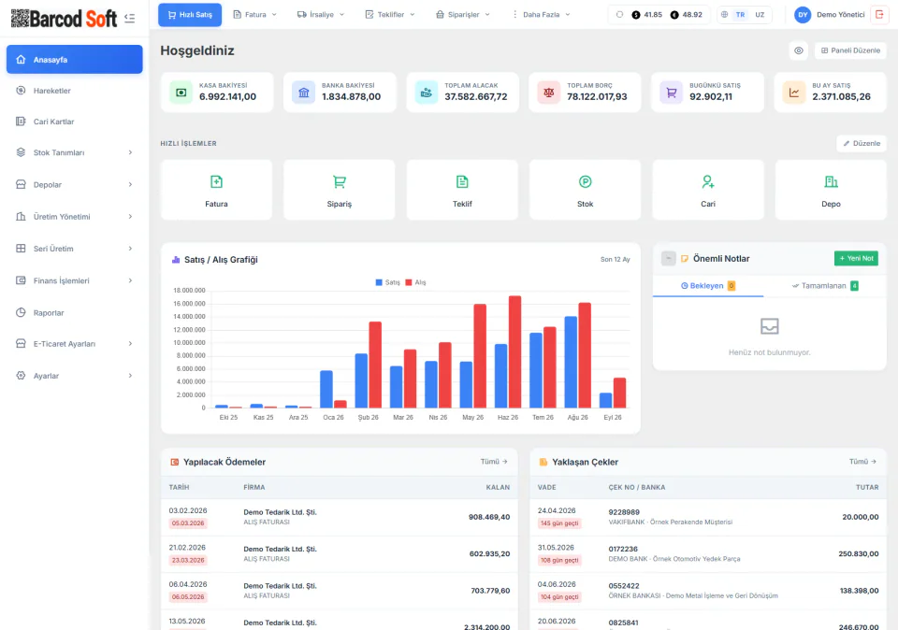Image resolution: width=898 pixels, height=630 pixels.
Task: Expand the Fatura dropdown in the top bar
Action: tap(254, 15)
